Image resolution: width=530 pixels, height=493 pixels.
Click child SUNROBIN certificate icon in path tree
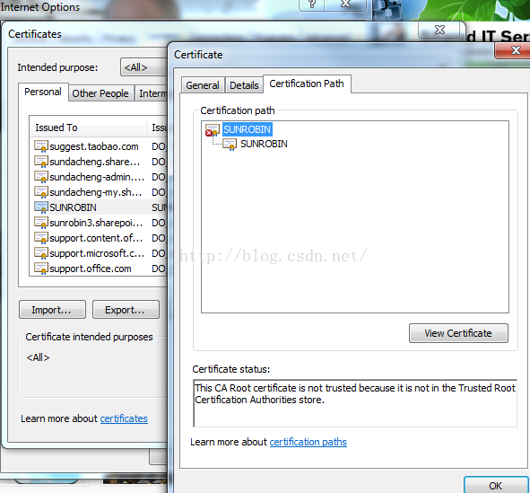230,145
